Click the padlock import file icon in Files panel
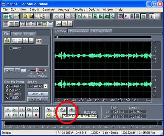The width and height of the screenshot is (164, 136). pos(7,41)
